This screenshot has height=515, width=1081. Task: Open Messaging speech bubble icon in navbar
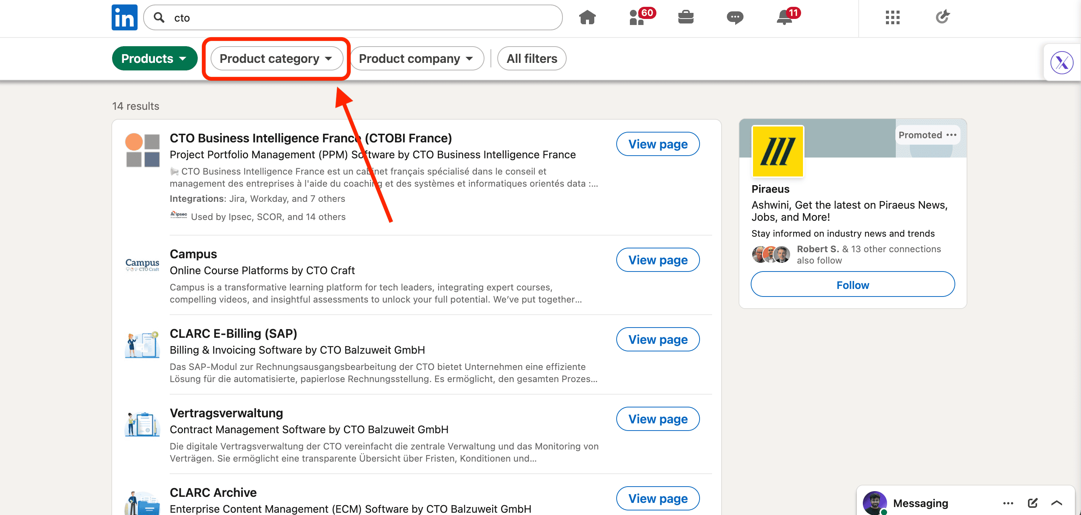(734, 18)
